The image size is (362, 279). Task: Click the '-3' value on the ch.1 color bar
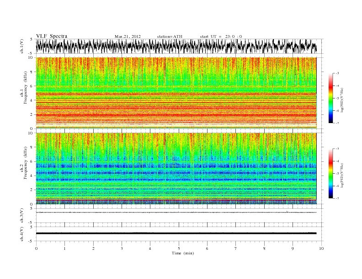click(x=337, y=73)
